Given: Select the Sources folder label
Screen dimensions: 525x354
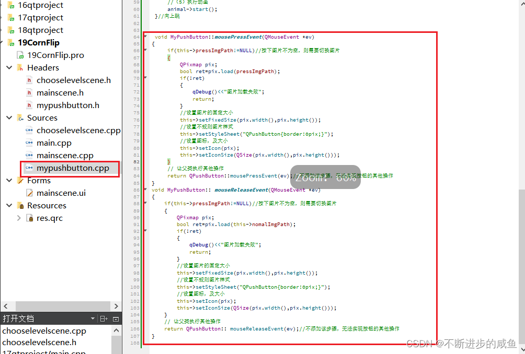Looking at the screenshot, I should coord(42,117).
